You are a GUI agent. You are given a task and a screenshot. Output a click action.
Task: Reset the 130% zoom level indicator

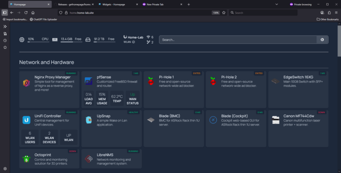click(x=216, y=12)
